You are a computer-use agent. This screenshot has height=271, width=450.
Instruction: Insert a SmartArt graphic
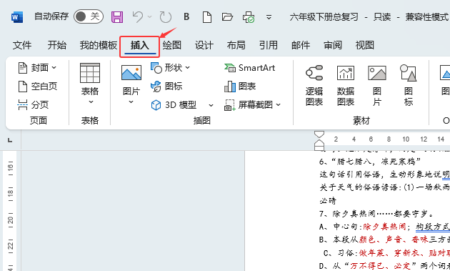click(x=249, y=68)
